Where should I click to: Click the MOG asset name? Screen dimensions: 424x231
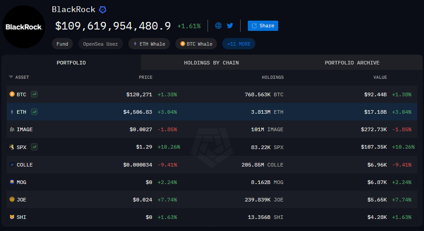coord(21,182)
